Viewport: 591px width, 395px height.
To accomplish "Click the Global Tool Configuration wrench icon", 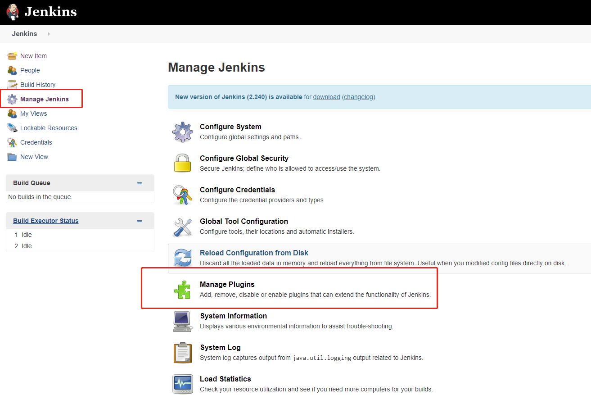I will 183,227.
